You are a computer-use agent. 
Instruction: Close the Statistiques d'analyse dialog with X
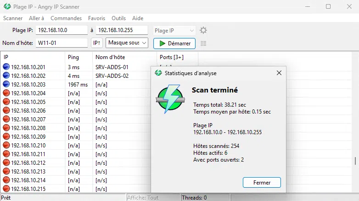[x=279, y=73]
